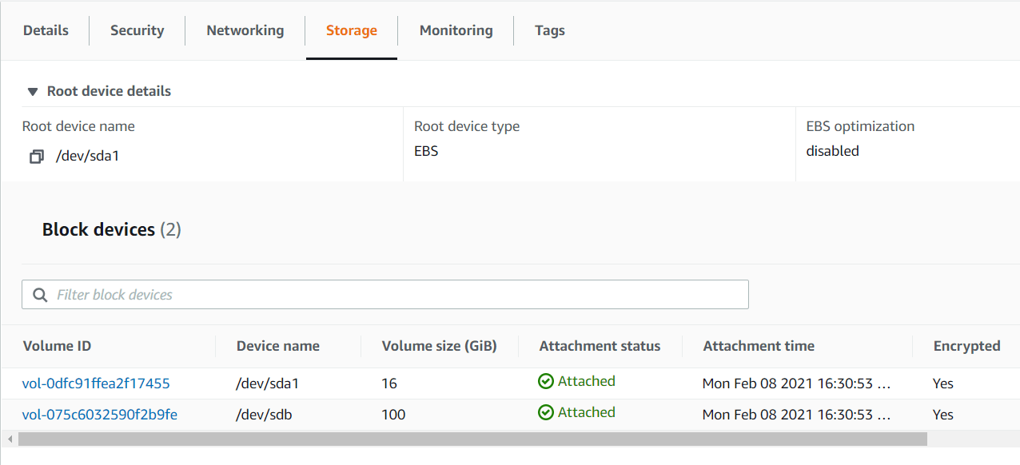The image size is (1020, 465).
Task: Open volume vol-075c6032590f2b9fe
Action: (x=99, y=415)
